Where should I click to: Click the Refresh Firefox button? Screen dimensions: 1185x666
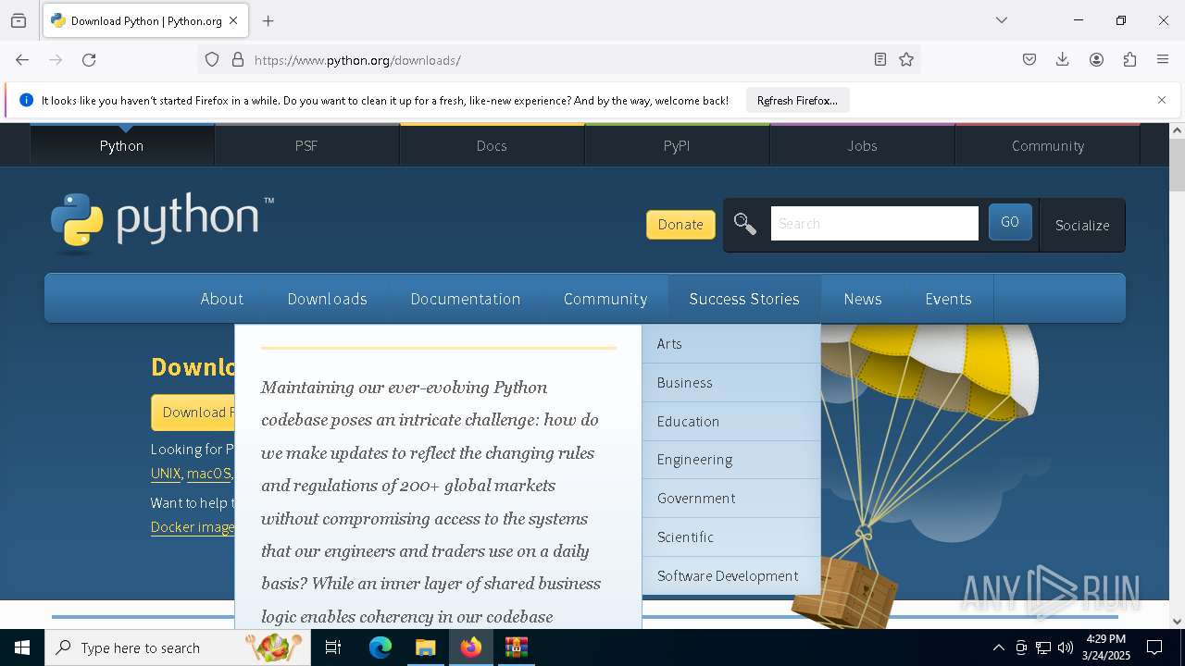click(797, 100)
